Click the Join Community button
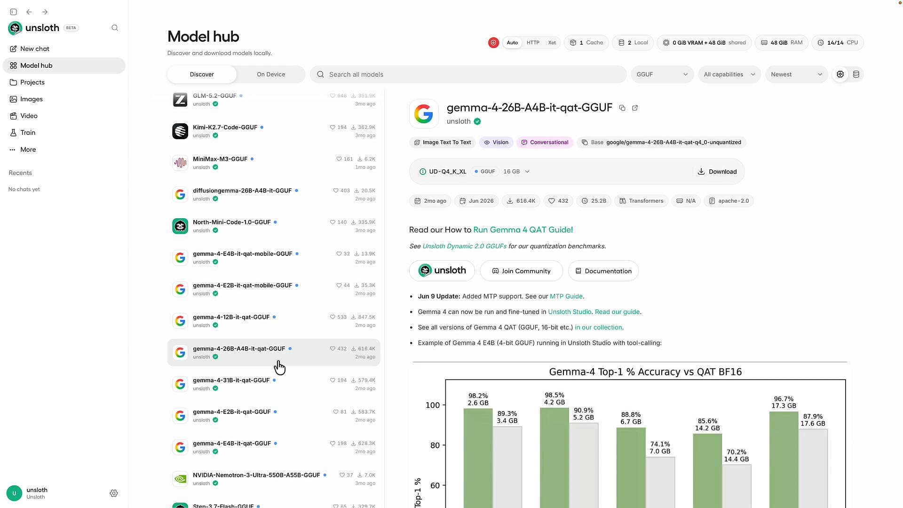 pyautogui.click(x=521, y=271)
